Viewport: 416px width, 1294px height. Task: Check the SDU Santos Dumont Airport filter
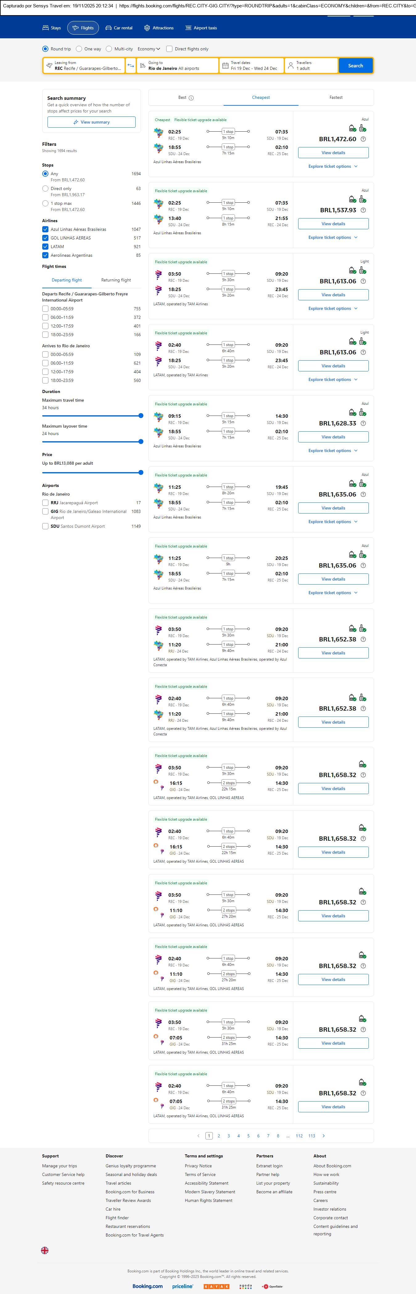pos(45,526)
